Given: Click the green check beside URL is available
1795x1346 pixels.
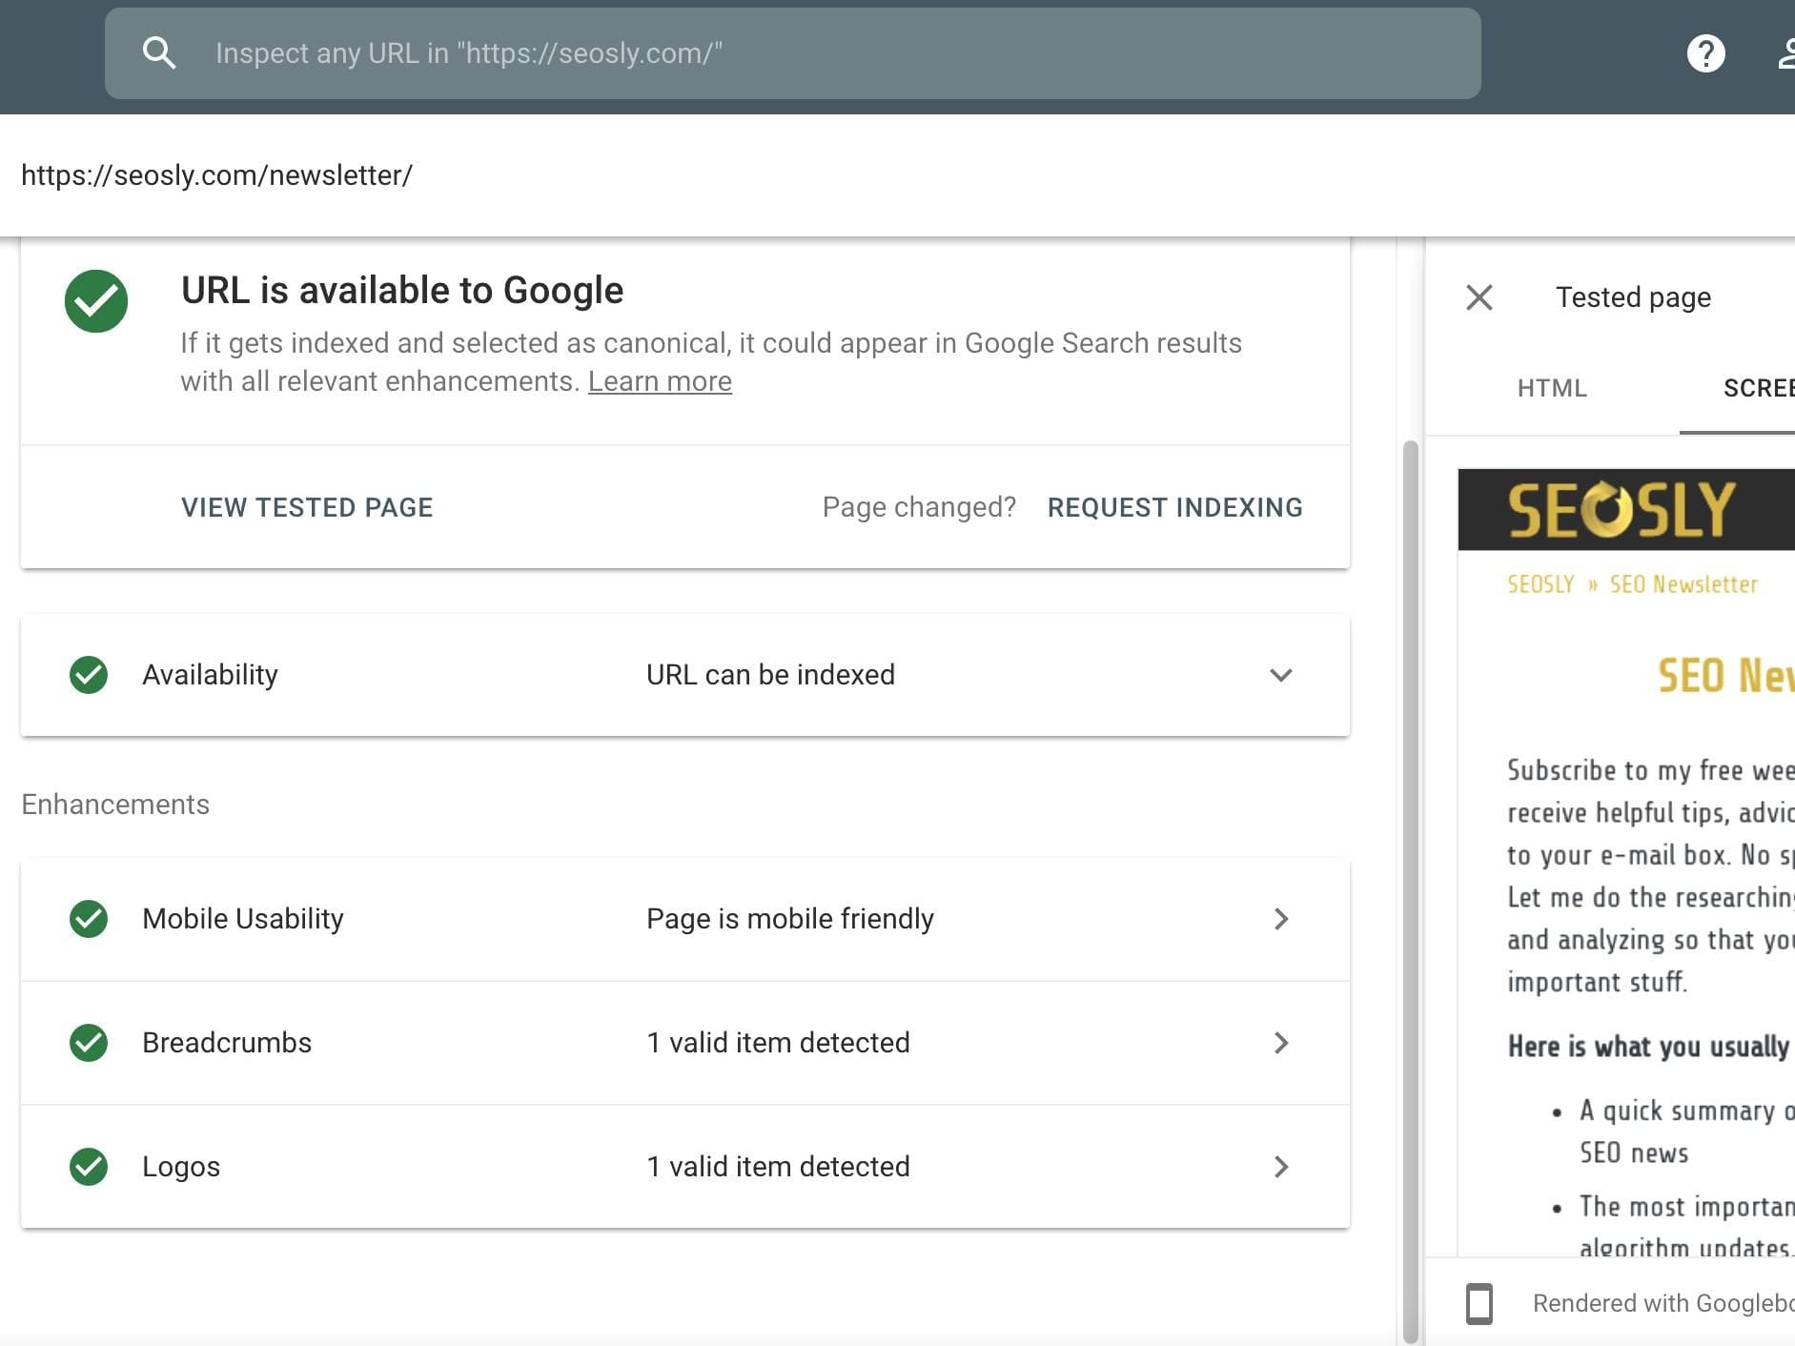Looking at the screenshot, I should (96, 301).
